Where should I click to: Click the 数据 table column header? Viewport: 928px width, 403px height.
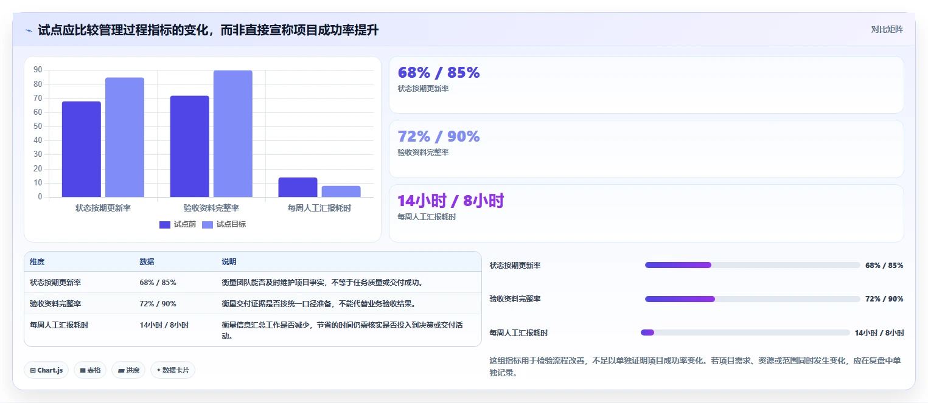[147, 262]
